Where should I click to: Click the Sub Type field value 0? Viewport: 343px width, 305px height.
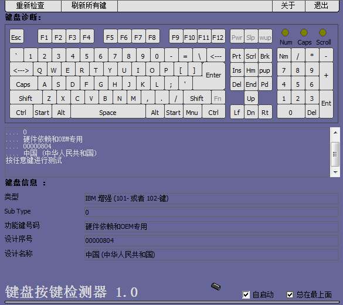click(211, 212)
